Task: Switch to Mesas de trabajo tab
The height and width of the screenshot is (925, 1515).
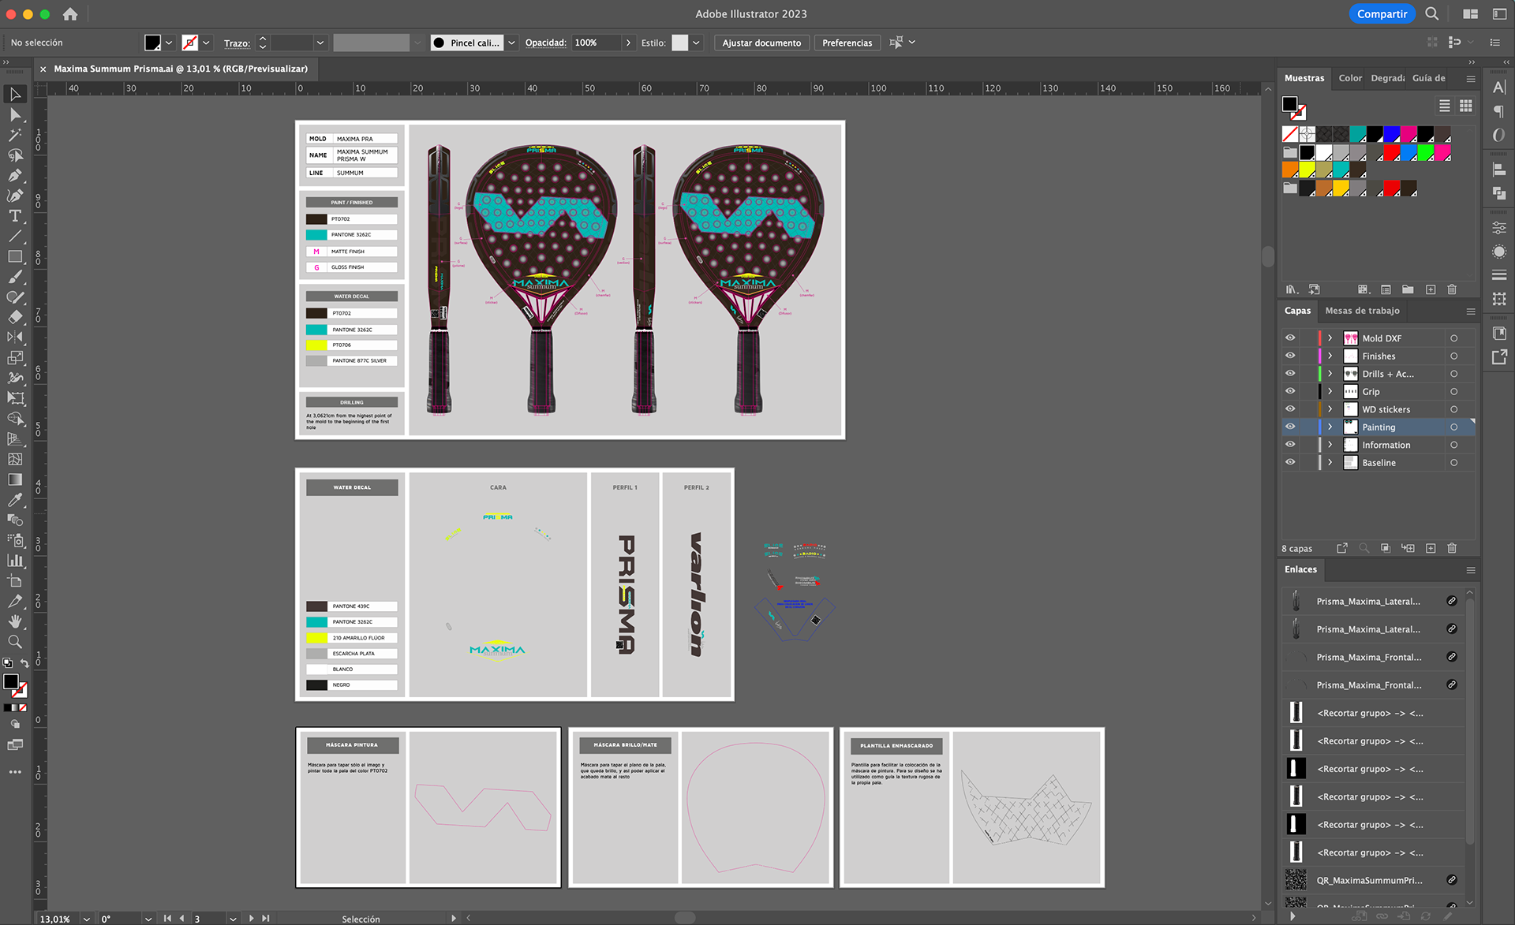Action: pyautogui.click(x=1362, y=311)
